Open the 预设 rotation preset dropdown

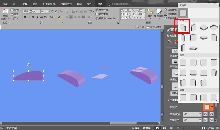click(x=208, y=106)
